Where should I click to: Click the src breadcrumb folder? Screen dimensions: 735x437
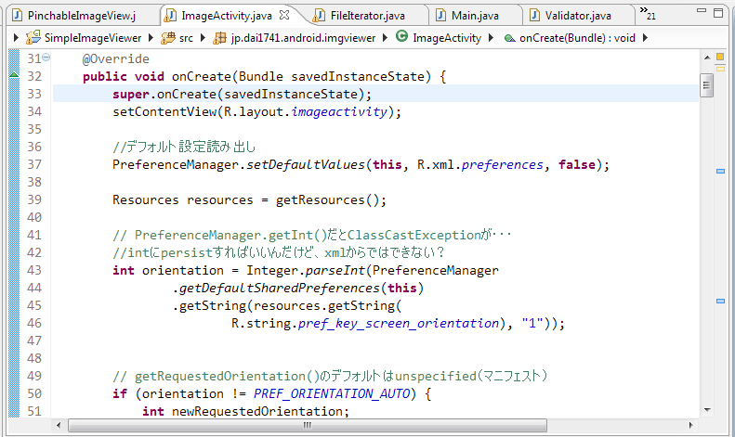[186, 38]
